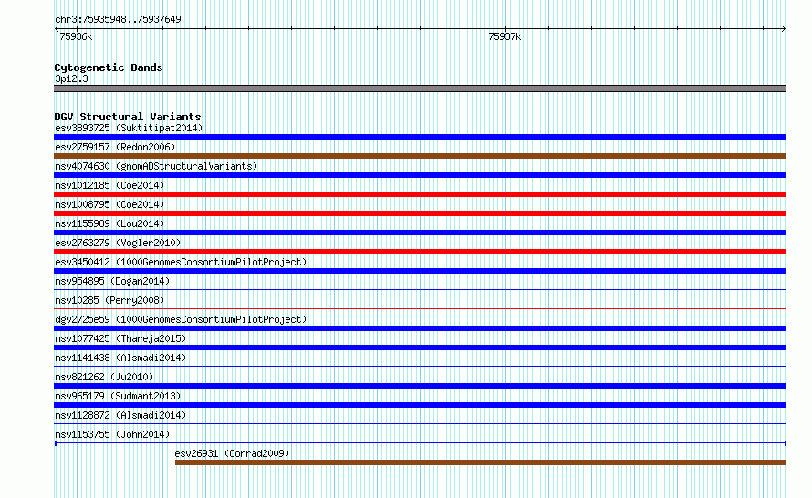Click the chr3:75935948..75937649 coordinates text
This screenshot has height=498, width=812.
pos(118,20)
